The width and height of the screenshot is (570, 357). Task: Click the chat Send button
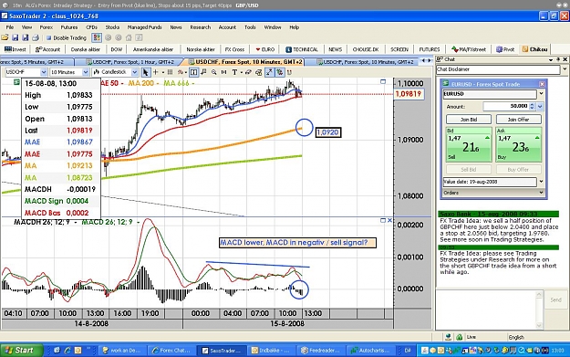tap(555, 299)
